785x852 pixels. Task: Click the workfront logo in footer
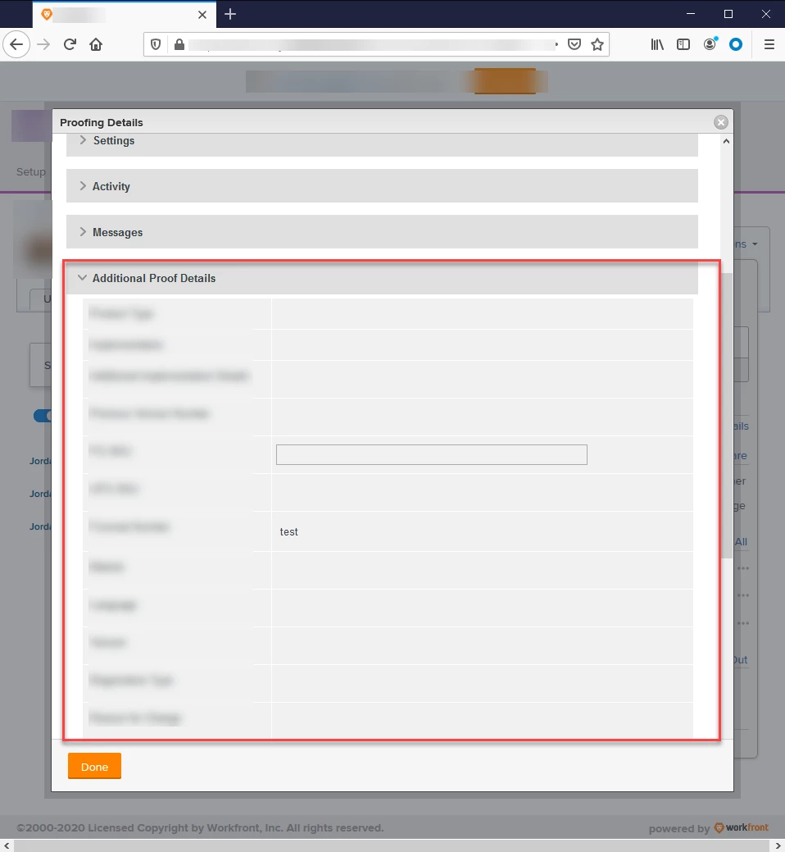point(741,827)
